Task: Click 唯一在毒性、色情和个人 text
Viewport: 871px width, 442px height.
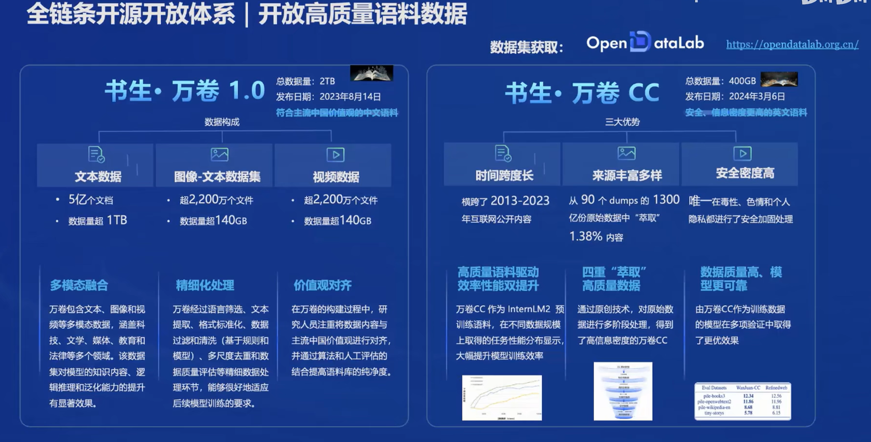Action: tap(739, 202)
